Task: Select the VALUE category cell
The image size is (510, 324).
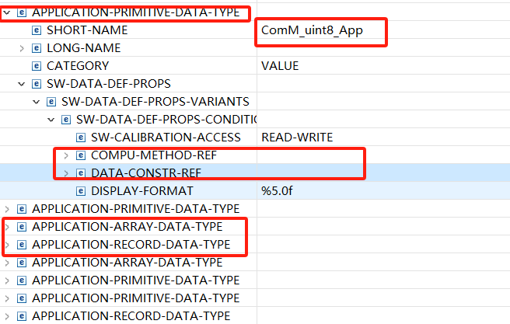Action: [280, 66]
